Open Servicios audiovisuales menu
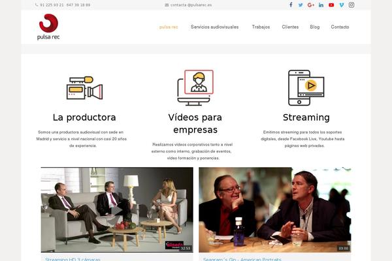Image resolution: width=392 pixels, height=261 pixels. (214, 27)
